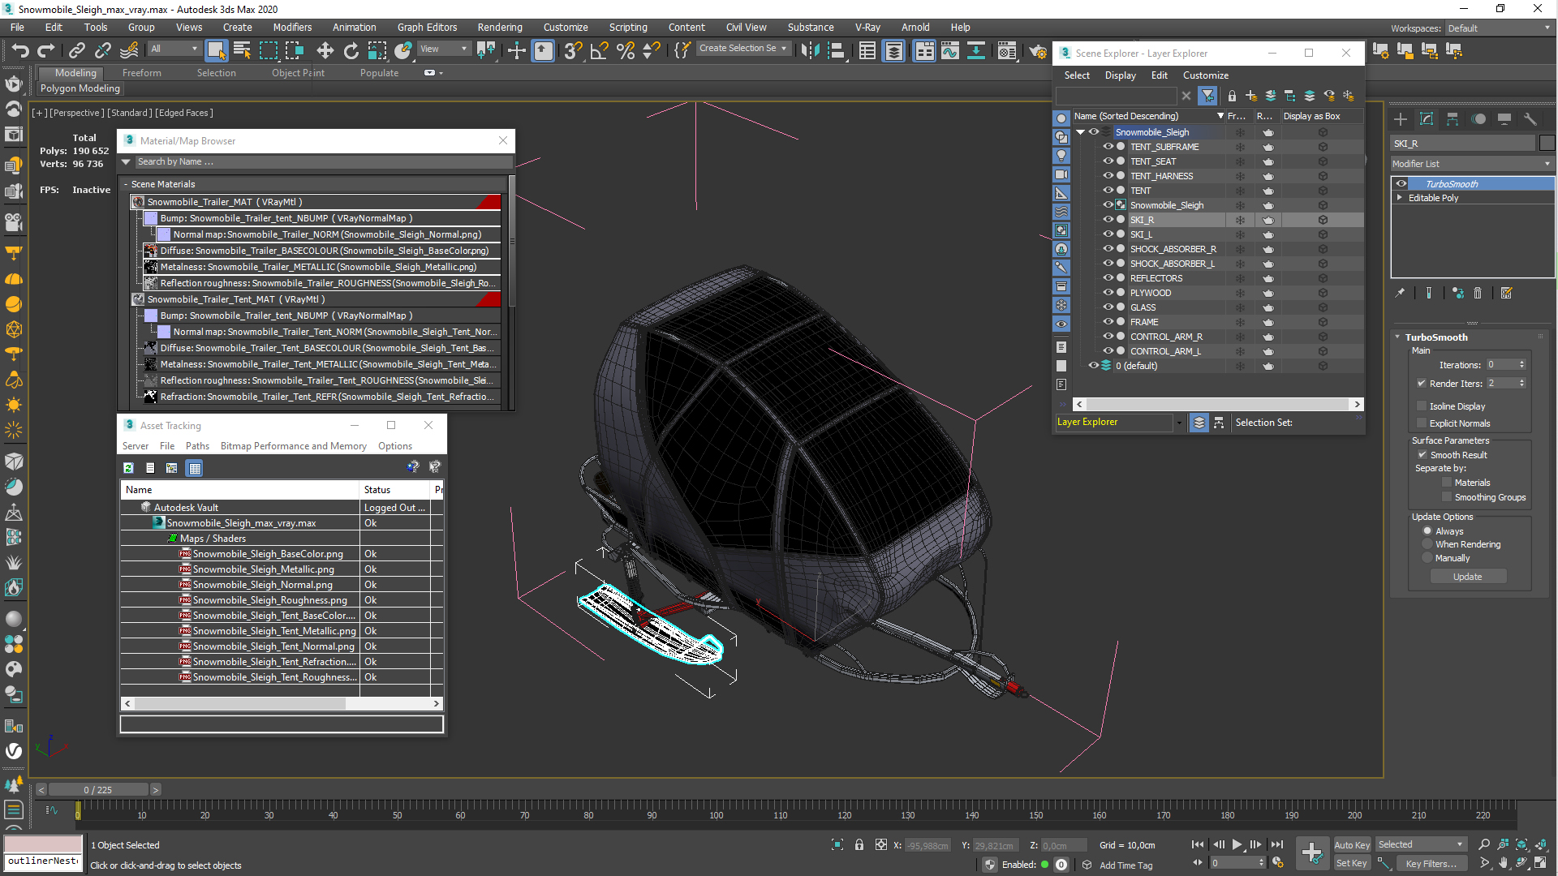Click Zoom Extents All Selected icon
Image resolution: width=1558 pixels, height=876 pixels.
pos(1540,844)
